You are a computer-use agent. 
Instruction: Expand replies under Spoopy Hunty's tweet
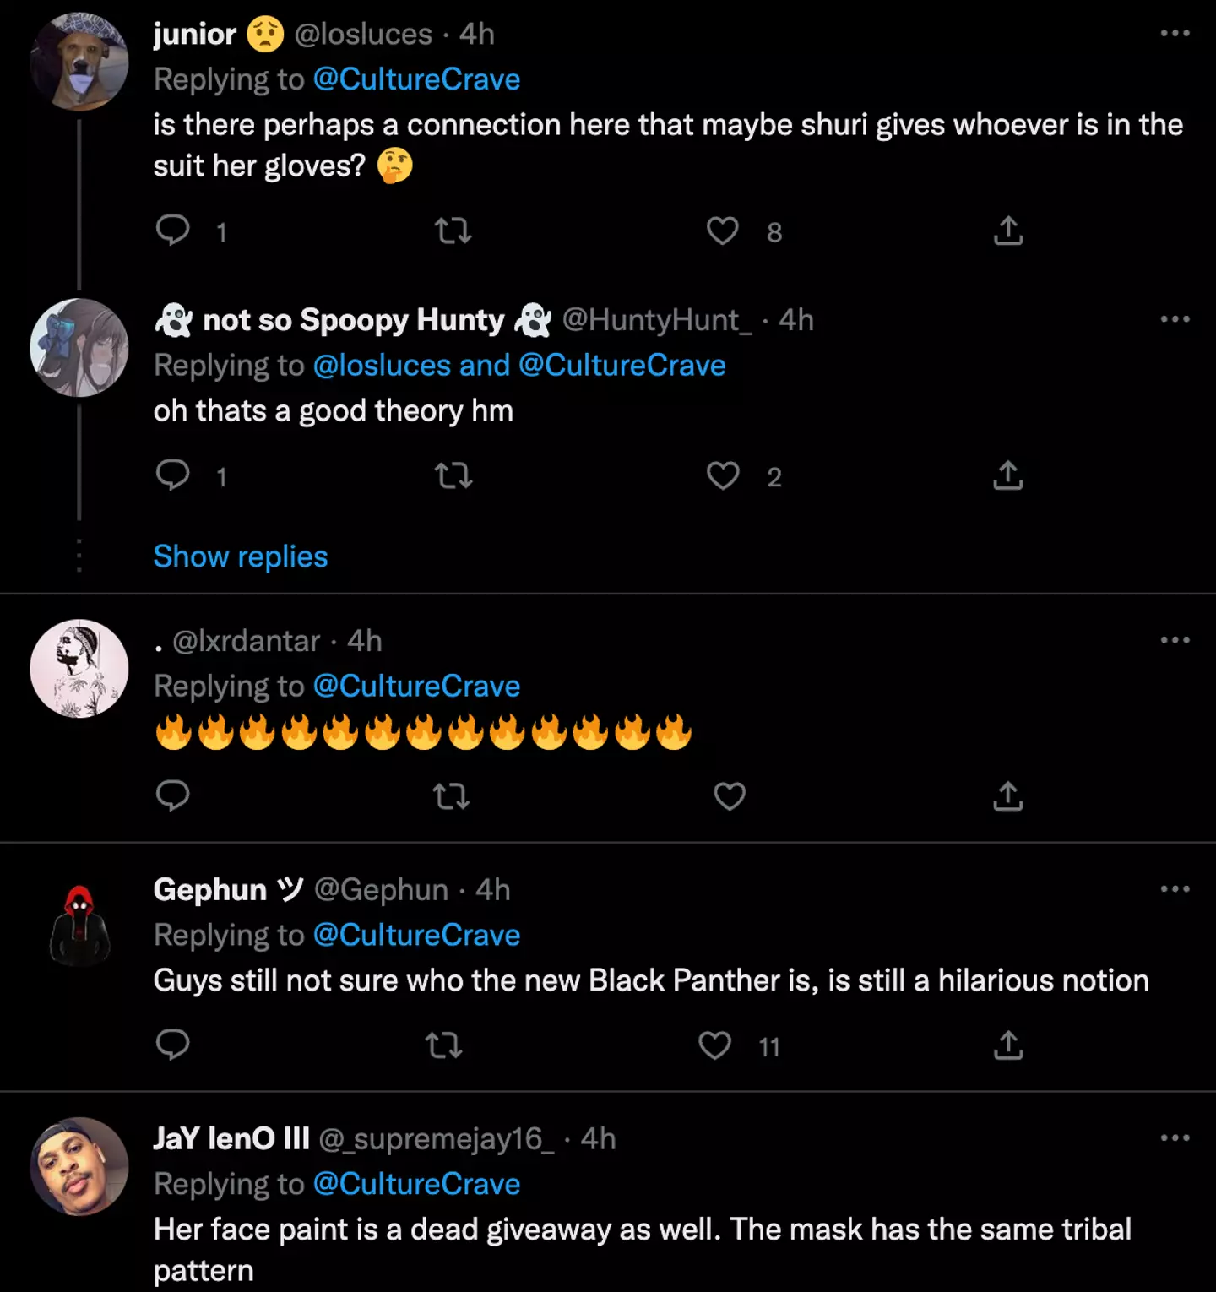point(240,556)
